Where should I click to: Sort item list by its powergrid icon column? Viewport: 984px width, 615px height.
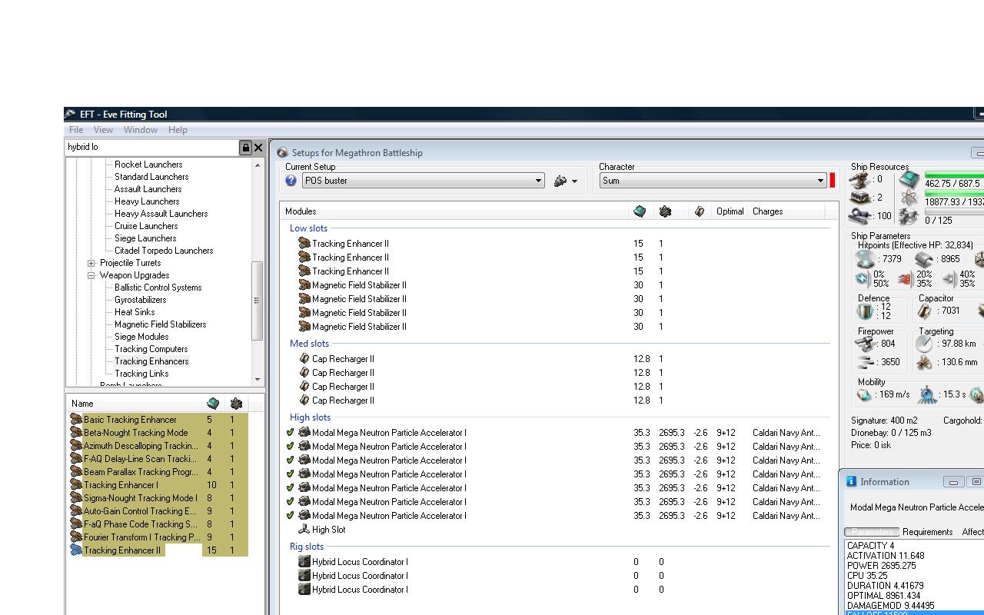(236, 404)
